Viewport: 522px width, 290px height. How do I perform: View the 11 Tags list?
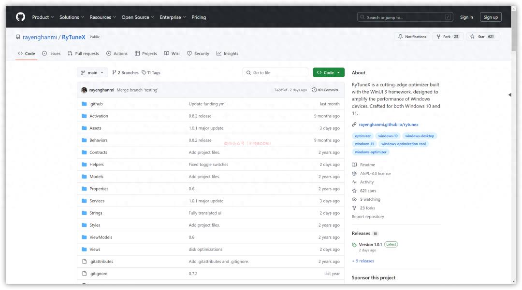tap(151, 73)
